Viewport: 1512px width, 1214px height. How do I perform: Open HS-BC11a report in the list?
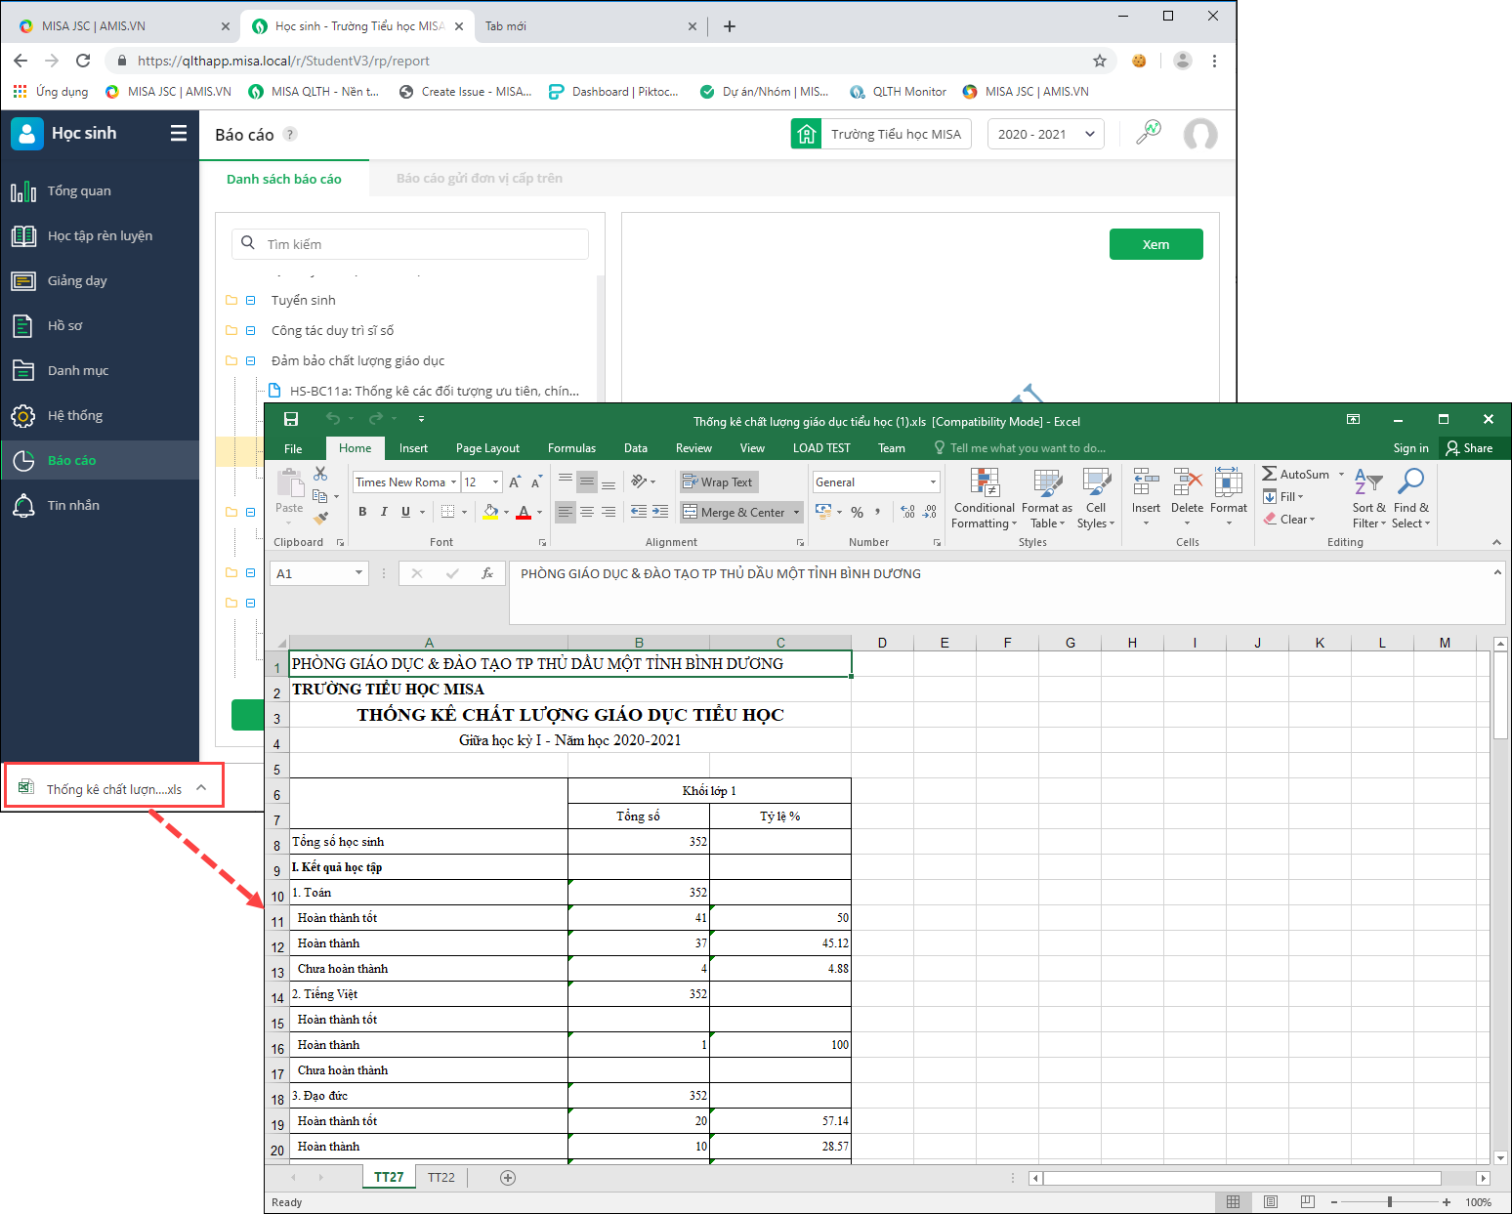[x=434, y=392]
